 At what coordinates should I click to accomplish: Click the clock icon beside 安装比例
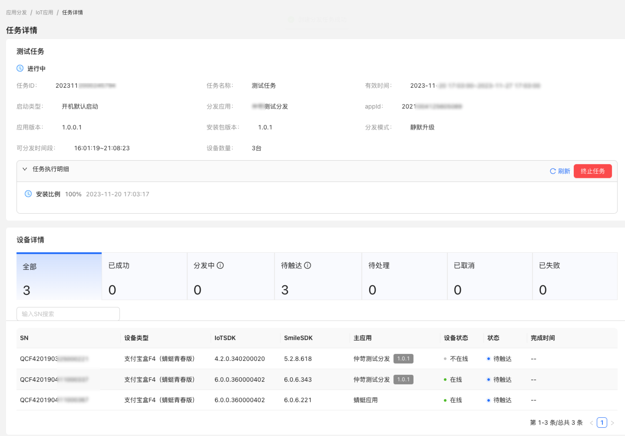pyautogui.click(x=28, y=194)
